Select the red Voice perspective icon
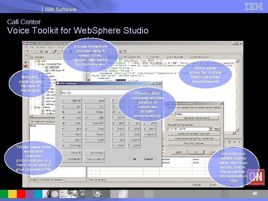The width and height of the screenshot is (268, 201). click(x=25, y=66)
